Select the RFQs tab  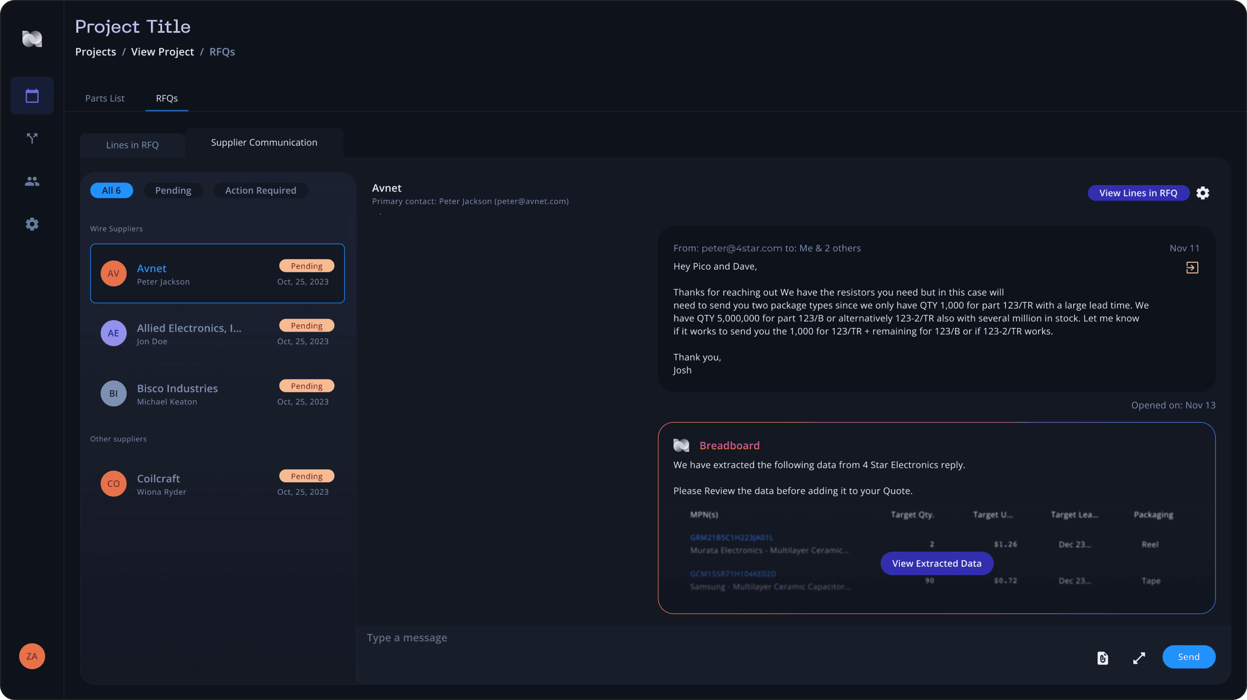click(166, 98)
